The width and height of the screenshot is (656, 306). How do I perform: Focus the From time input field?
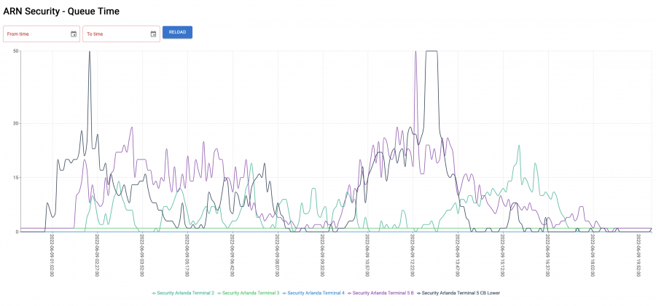36,34
